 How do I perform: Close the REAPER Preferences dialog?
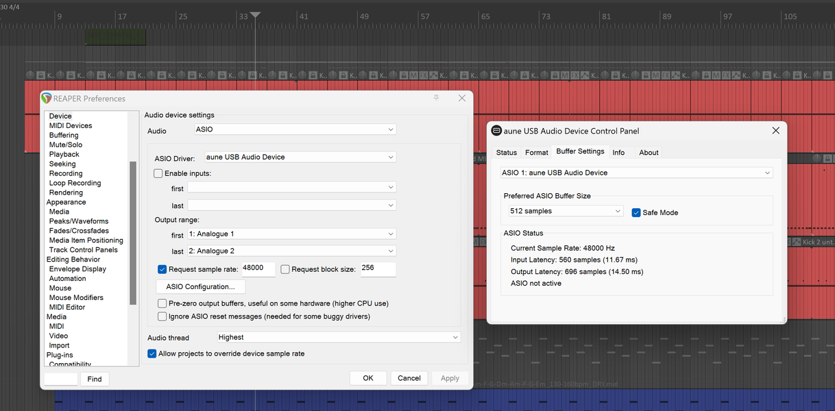[462, 98]
